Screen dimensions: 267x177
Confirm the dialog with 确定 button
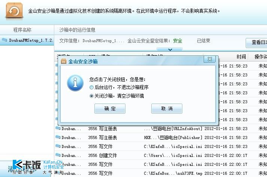point(110,108)
